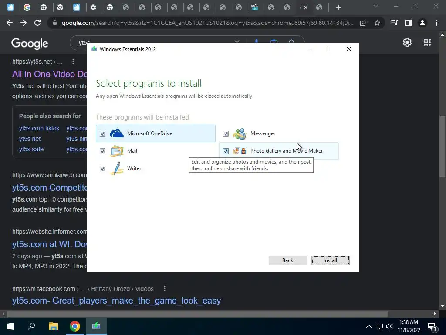Select 'Photo Gallery and Movie Maker' label

(x=287, y=150)
